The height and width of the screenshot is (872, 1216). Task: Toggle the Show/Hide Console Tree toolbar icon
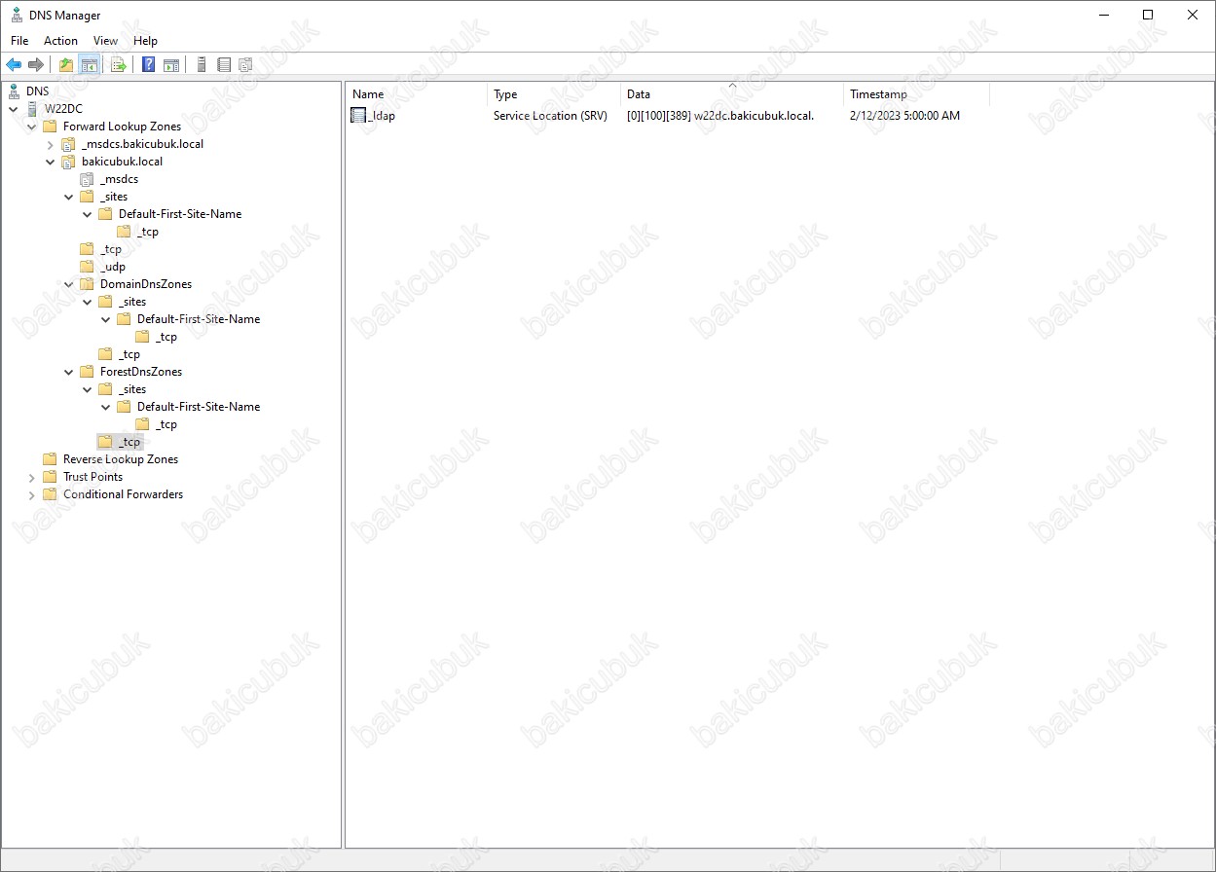(89, 65)
